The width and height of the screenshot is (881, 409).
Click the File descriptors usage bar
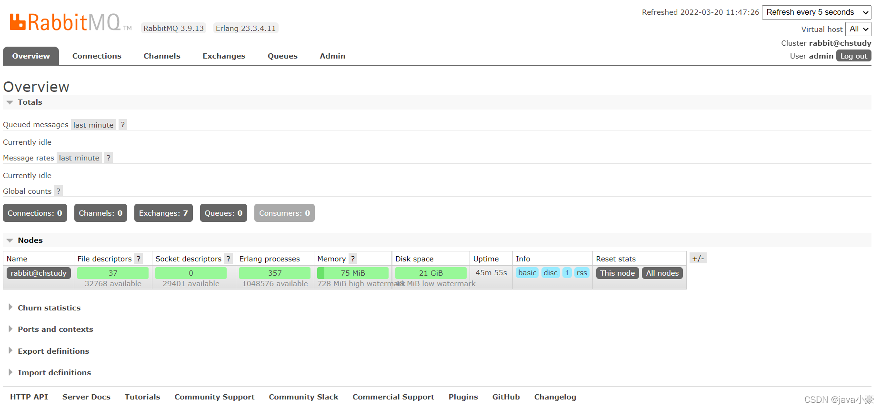click(x=113, y=273)
